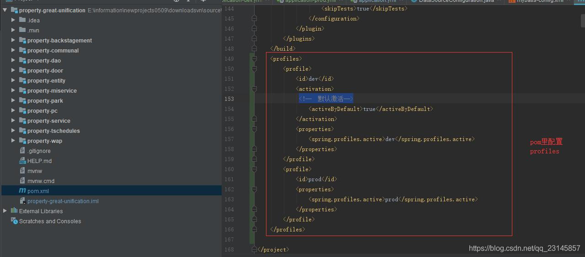The width and height of the screenshot is (585, 257).
Task: Click the property-great-unification.iml file icon
Action: 22,201
